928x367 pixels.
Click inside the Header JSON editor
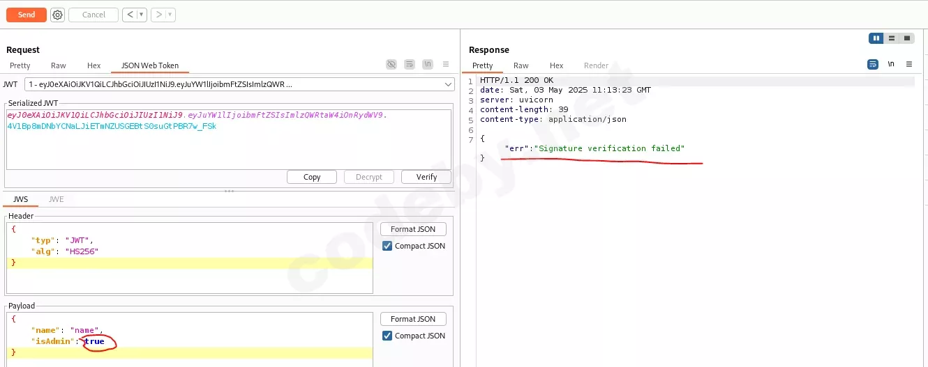point(190,258)
